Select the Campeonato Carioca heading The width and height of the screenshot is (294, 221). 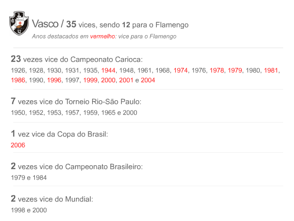pos(76,59)
